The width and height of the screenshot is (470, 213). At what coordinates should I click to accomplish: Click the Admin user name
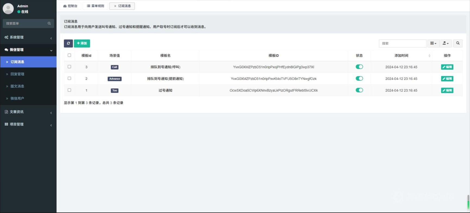(x=23, y=6)
